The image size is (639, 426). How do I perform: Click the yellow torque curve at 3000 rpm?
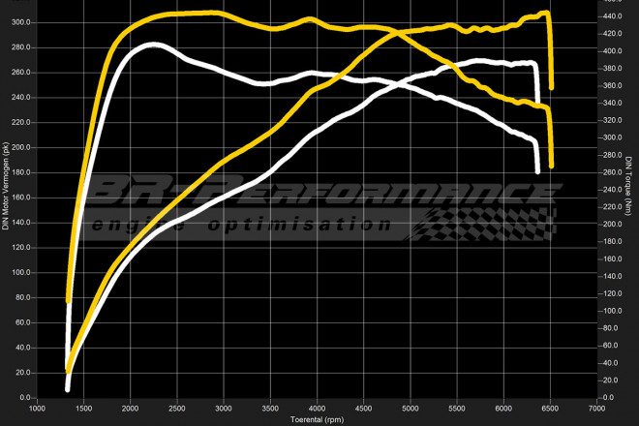(224, 14)
